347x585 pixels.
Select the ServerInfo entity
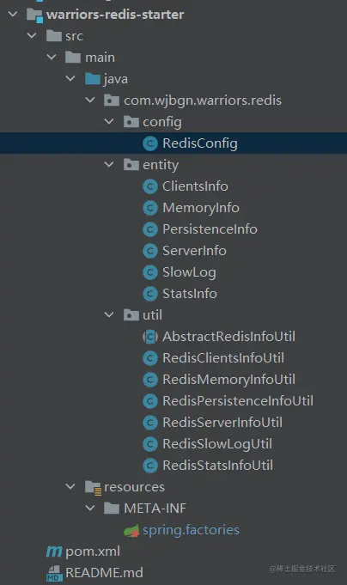(x=194, y=251)
